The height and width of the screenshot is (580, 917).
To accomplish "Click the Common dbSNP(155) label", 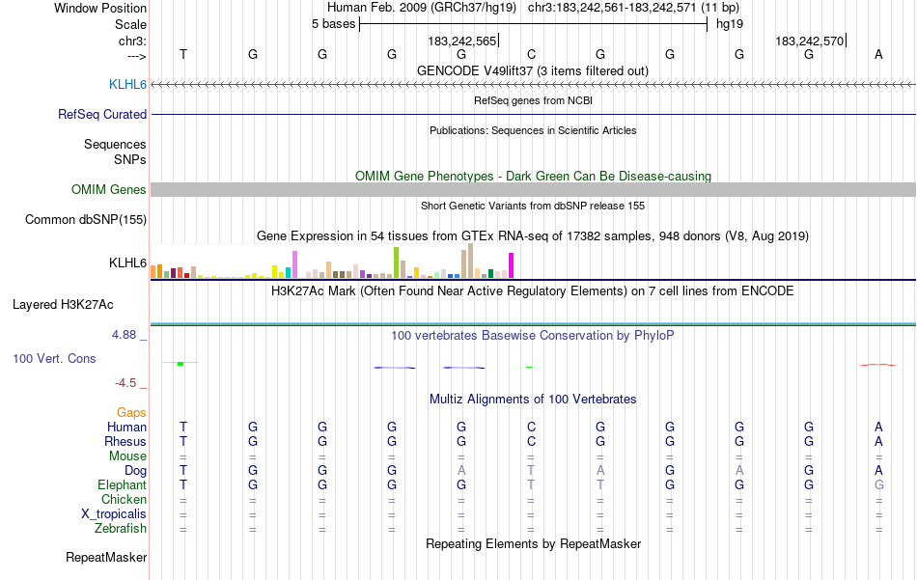I will 86,219.
